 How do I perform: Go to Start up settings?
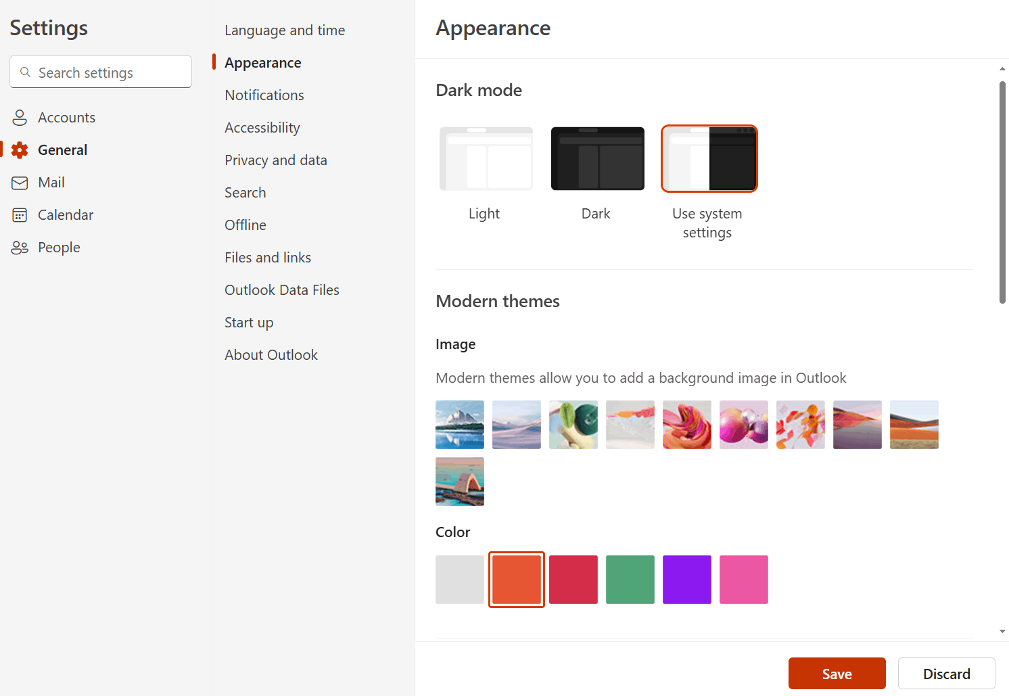point(249,322)
